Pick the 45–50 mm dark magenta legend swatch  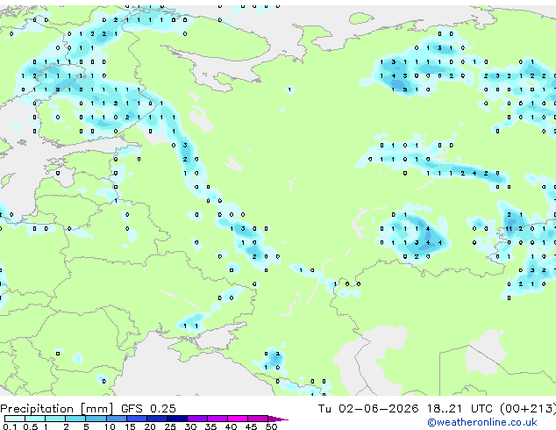[x=258, y=419]
